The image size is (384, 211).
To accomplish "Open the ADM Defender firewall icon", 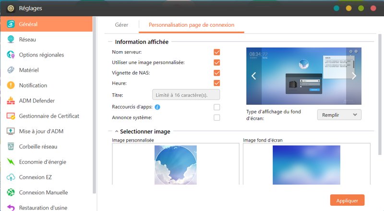I will [11, 100].
